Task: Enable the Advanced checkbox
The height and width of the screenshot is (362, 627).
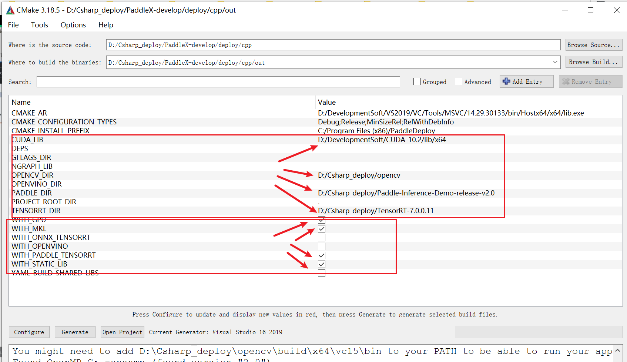Action: [x=458, y=81]
